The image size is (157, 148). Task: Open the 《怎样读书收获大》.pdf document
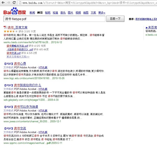coord(20,49)
